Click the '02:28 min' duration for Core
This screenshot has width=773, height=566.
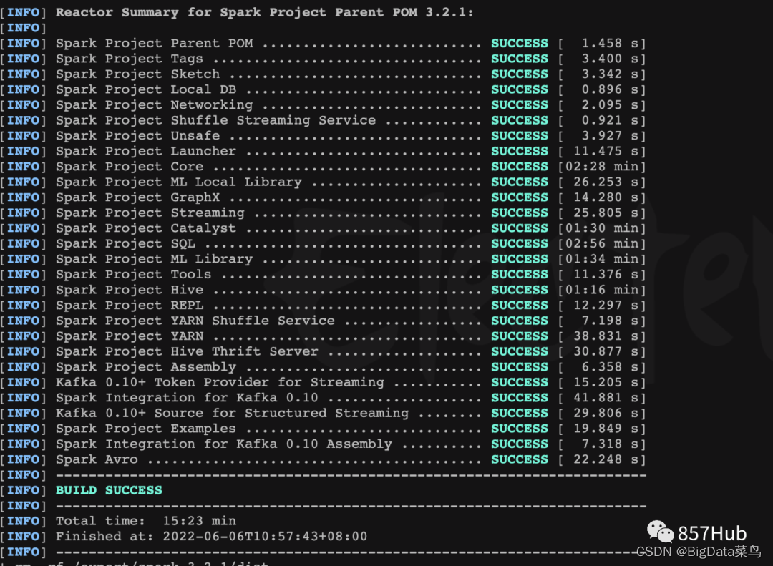coord(602,167)
